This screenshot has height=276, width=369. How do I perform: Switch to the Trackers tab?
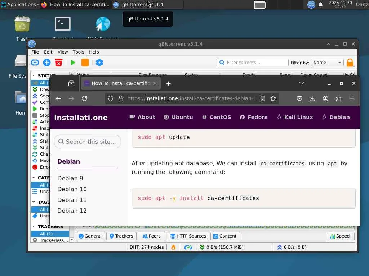[x=121, y=236]
